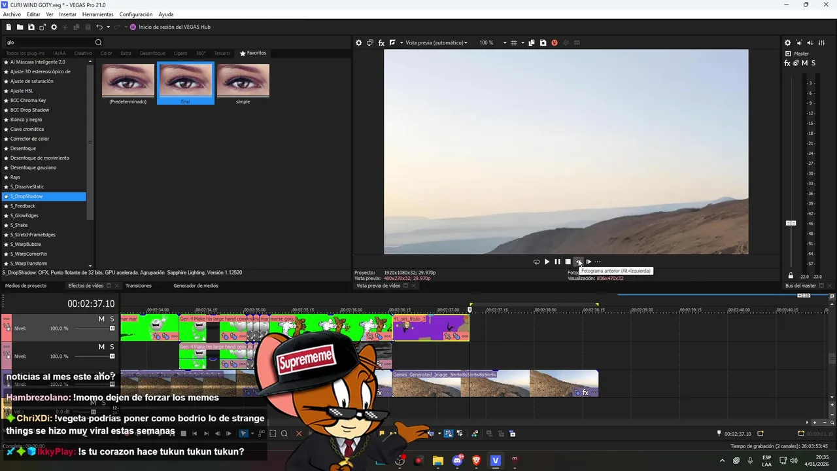Open the Configuración menu
Image resolution: width=837 pixels, height=471 pixels.
(x=136, y=14)
